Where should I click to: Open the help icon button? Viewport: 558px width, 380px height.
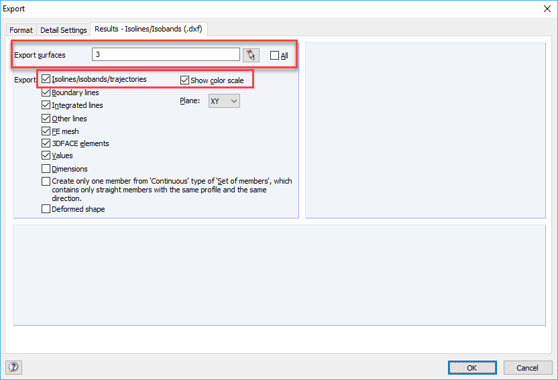pos(13,367)
